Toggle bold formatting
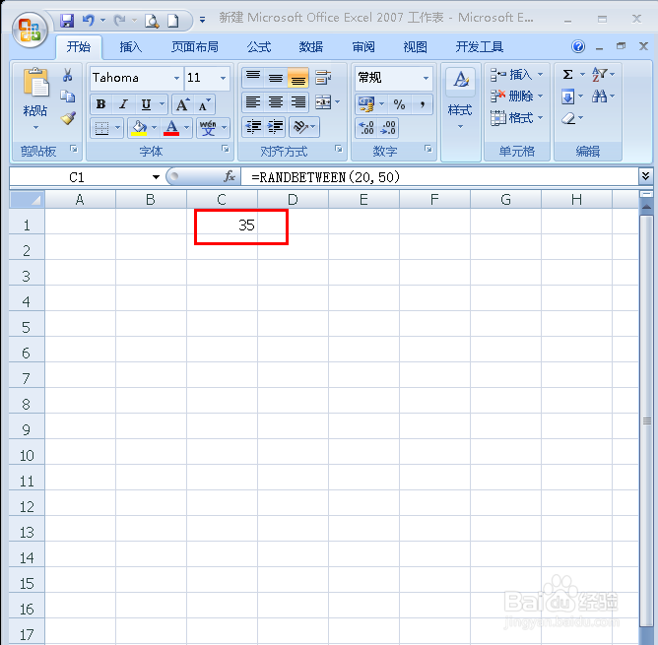The image size is (658, 645). click(100, 104)
